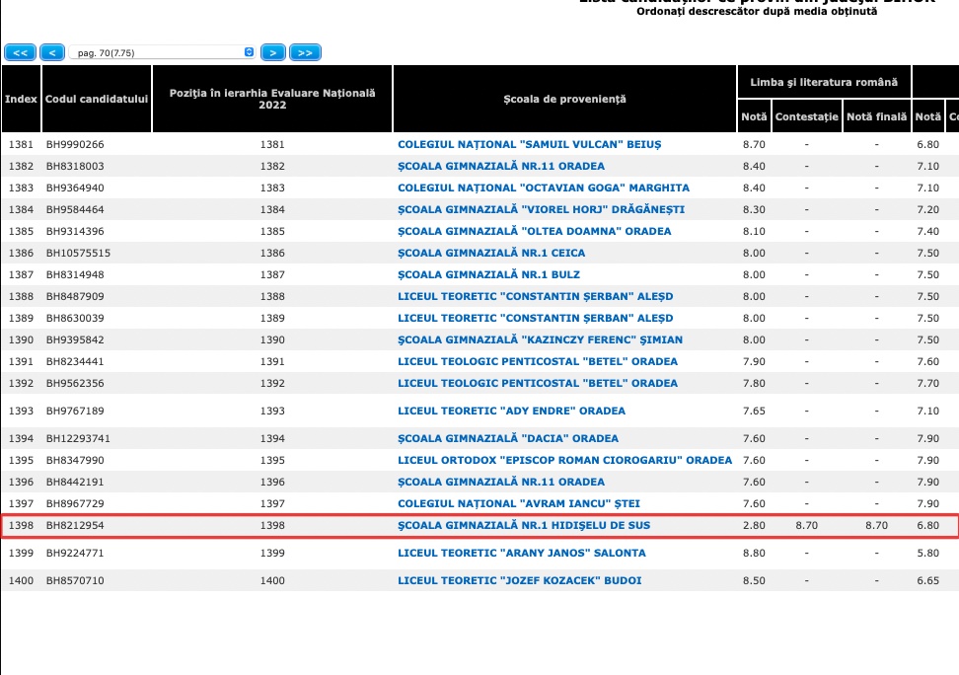The width and height of the screenshot is (959, 675).
Task: Select candidate code BH8487909
Action: coord(75,296)
